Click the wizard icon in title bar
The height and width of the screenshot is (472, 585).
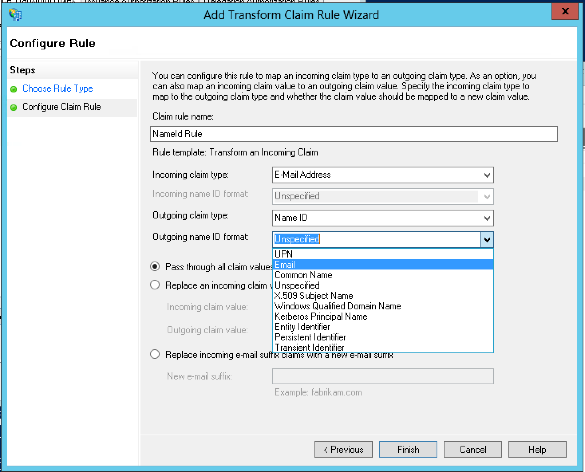tap(15, 15)
